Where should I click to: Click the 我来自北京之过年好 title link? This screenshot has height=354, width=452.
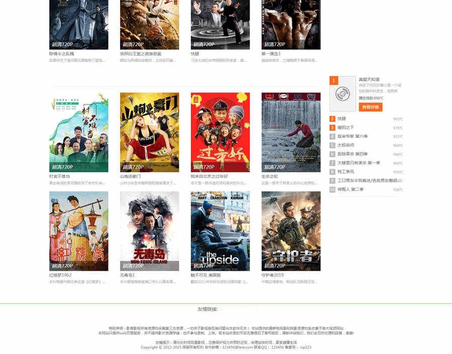(209, 176)
